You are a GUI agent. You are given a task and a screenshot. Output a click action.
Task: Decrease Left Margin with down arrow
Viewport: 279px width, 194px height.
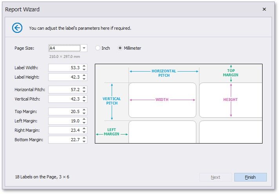[84, 123]
